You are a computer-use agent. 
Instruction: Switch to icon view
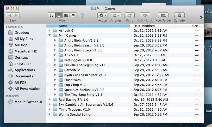click(52, 15)
